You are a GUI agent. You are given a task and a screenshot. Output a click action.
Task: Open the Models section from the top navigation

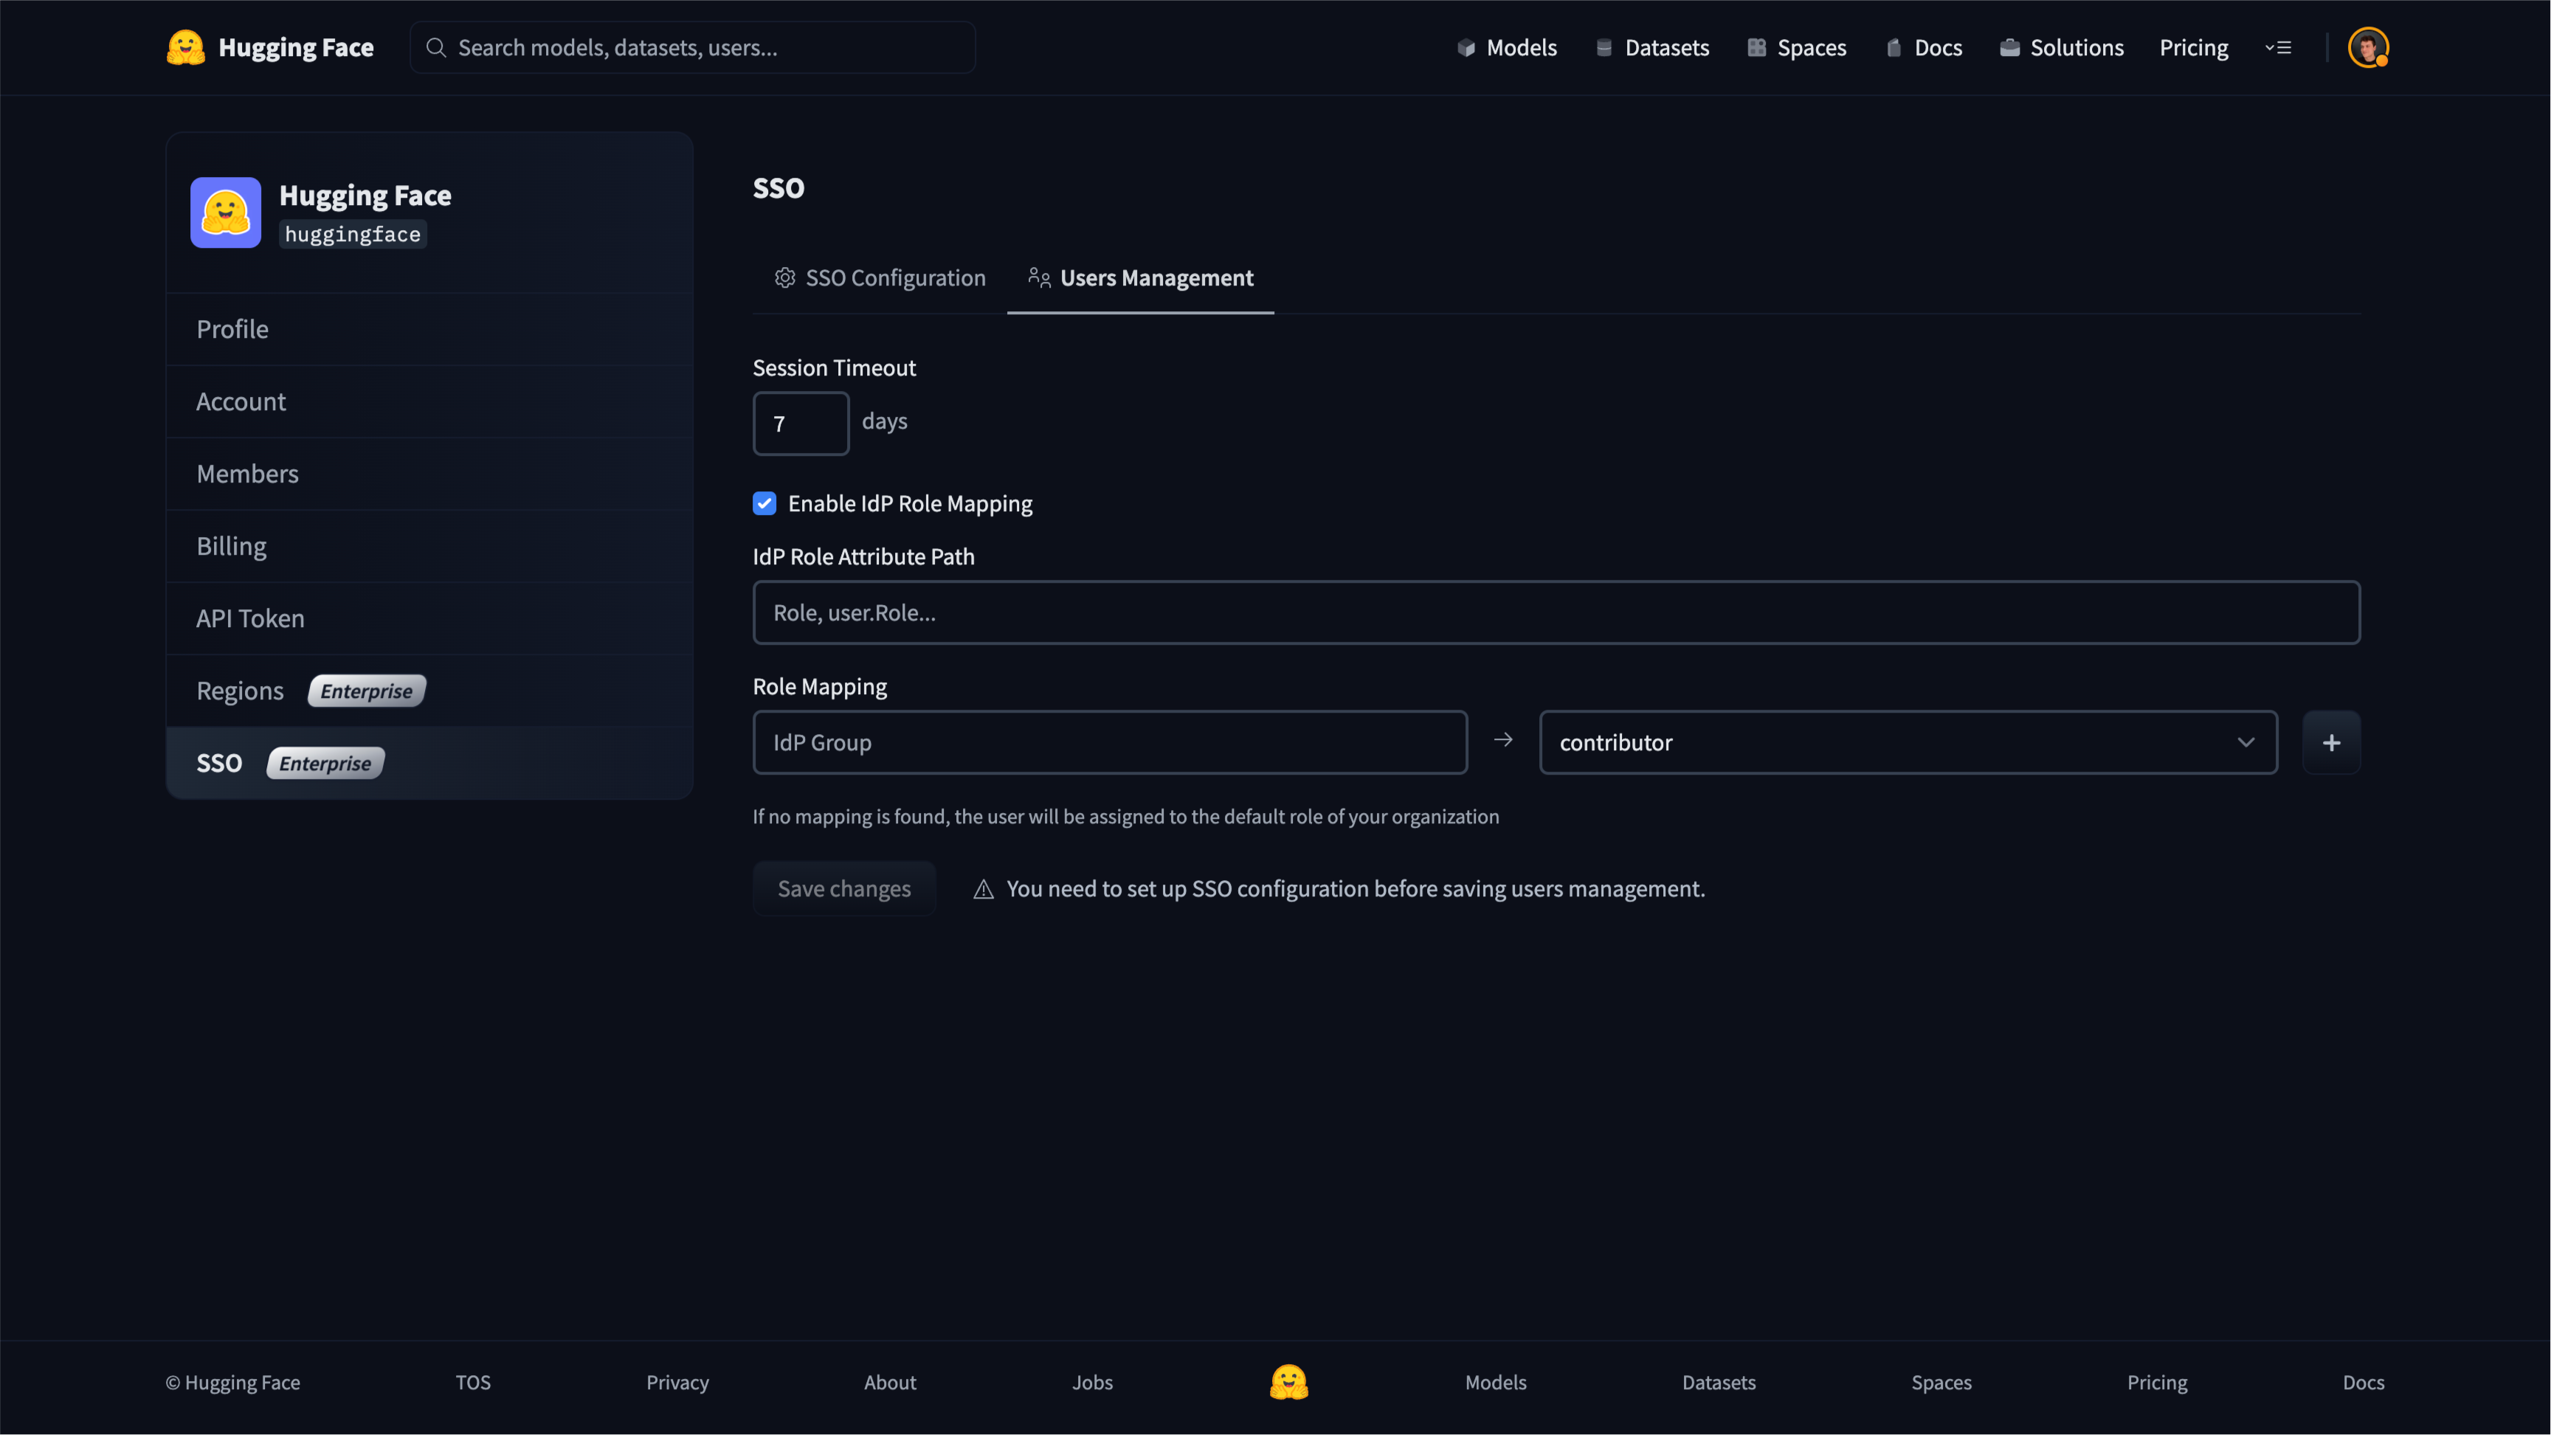(x=1506, y=46)
